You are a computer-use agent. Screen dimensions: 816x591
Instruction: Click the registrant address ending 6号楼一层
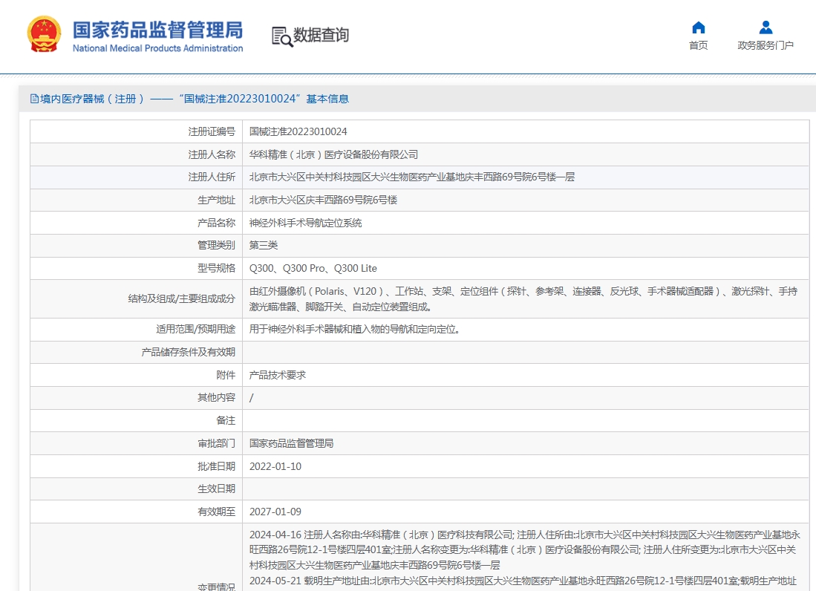(x=412, y=177)
